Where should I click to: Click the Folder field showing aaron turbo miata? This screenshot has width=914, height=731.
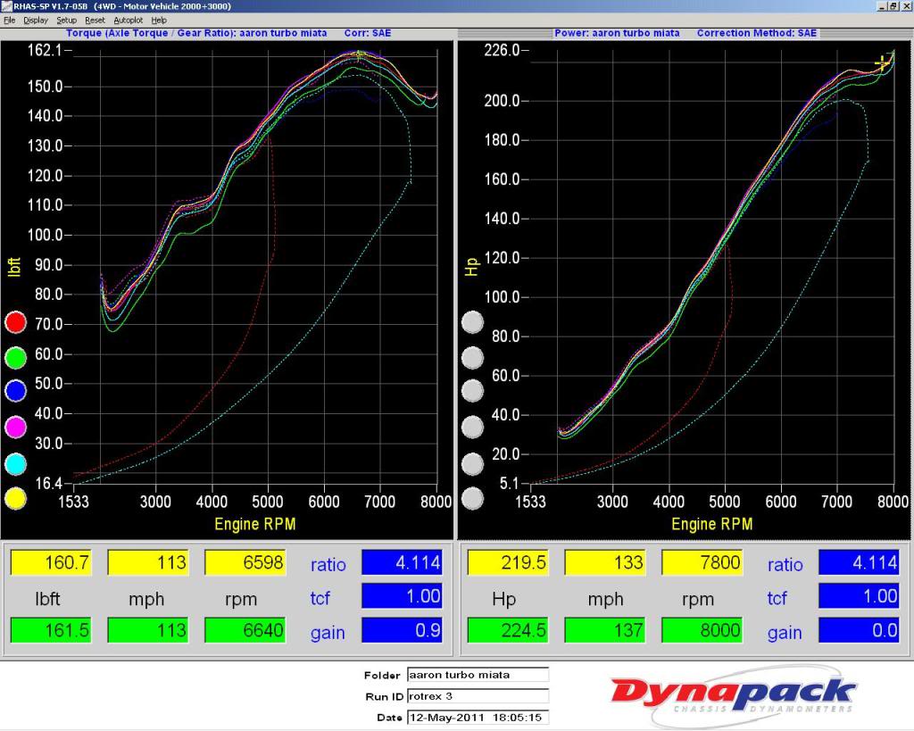[478, 676]
